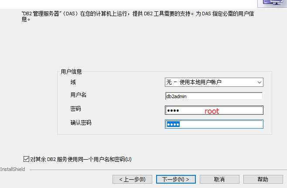The height and width of the screenshot is (188, 287).
Task: Click the 域 label text
Action: click(x=73, y=82)
